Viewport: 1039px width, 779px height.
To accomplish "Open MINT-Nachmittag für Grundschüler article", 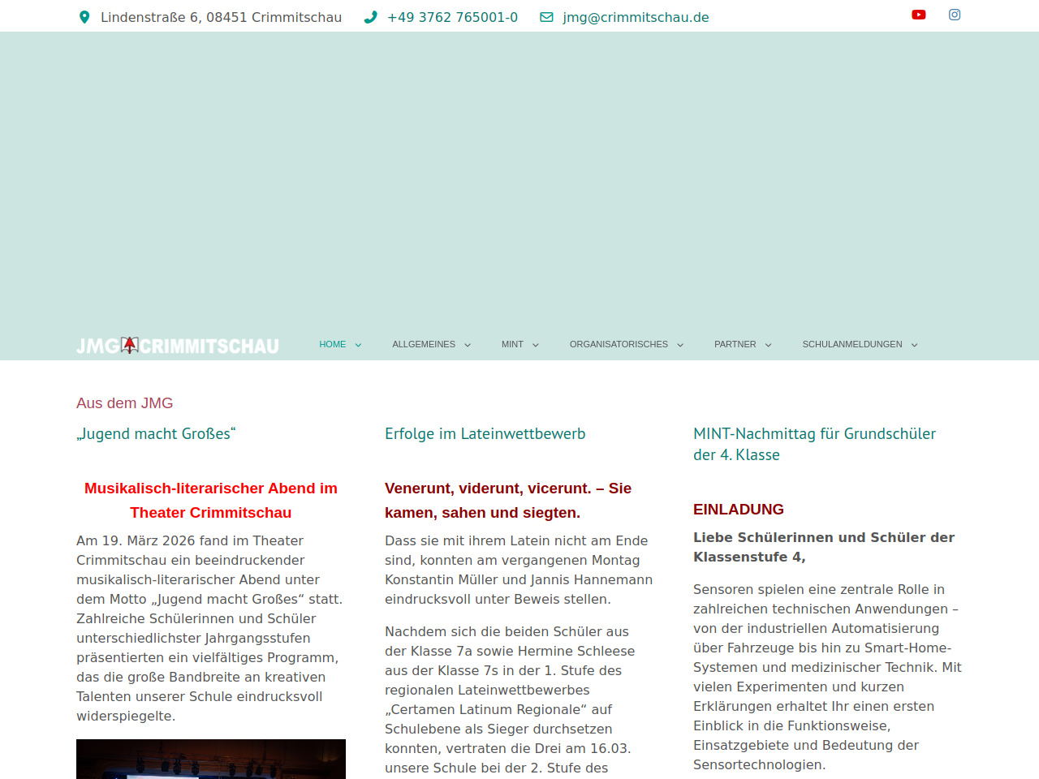I will 814,444.
